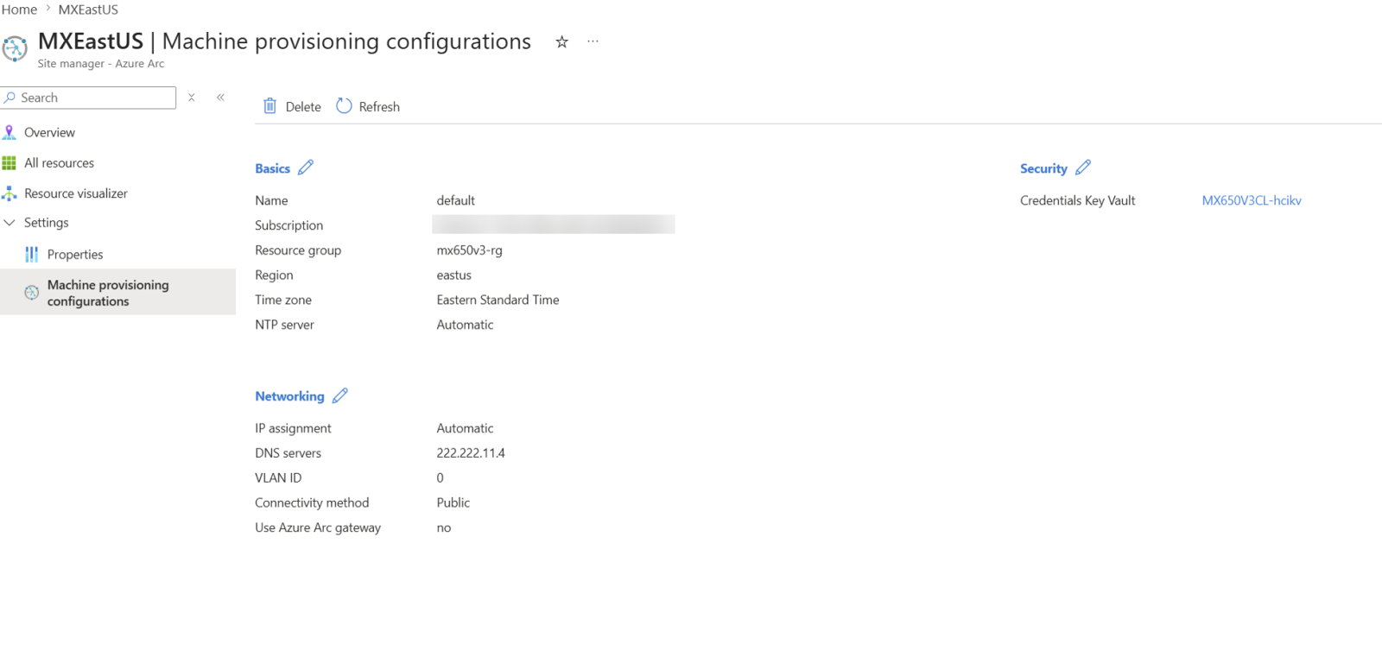Focus the sidebar Search field
This screenshot has height=651, width=1382.
(88, 98)
